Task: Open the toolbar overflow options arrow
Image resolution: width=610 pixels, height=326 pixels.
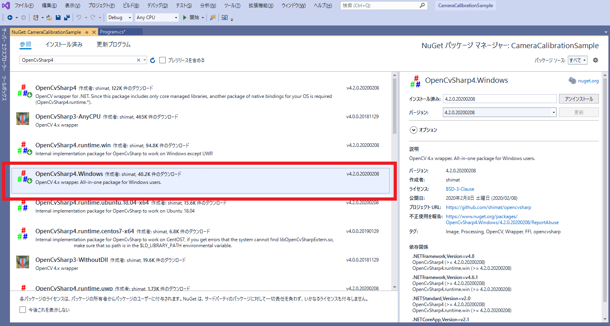Action: 232,19
